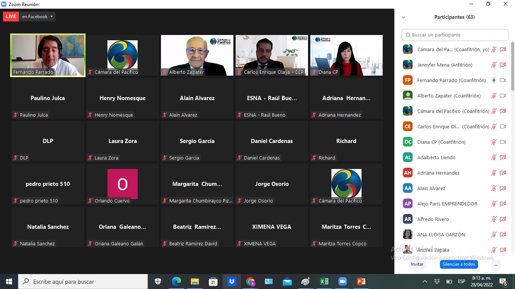
Task: Open the Zoom app in Windows taskbar
Action: coord(342,281)
